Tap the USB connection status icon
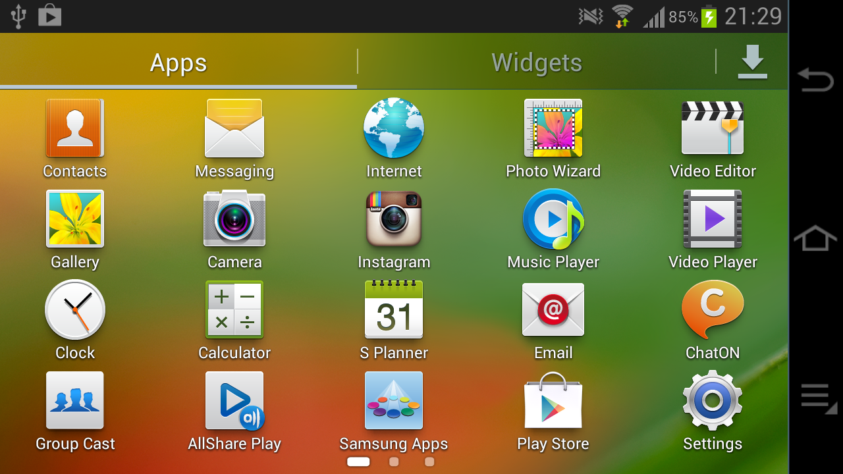This screenshot has height=474, width=843. pyautogui.click(x=18, y=16)
